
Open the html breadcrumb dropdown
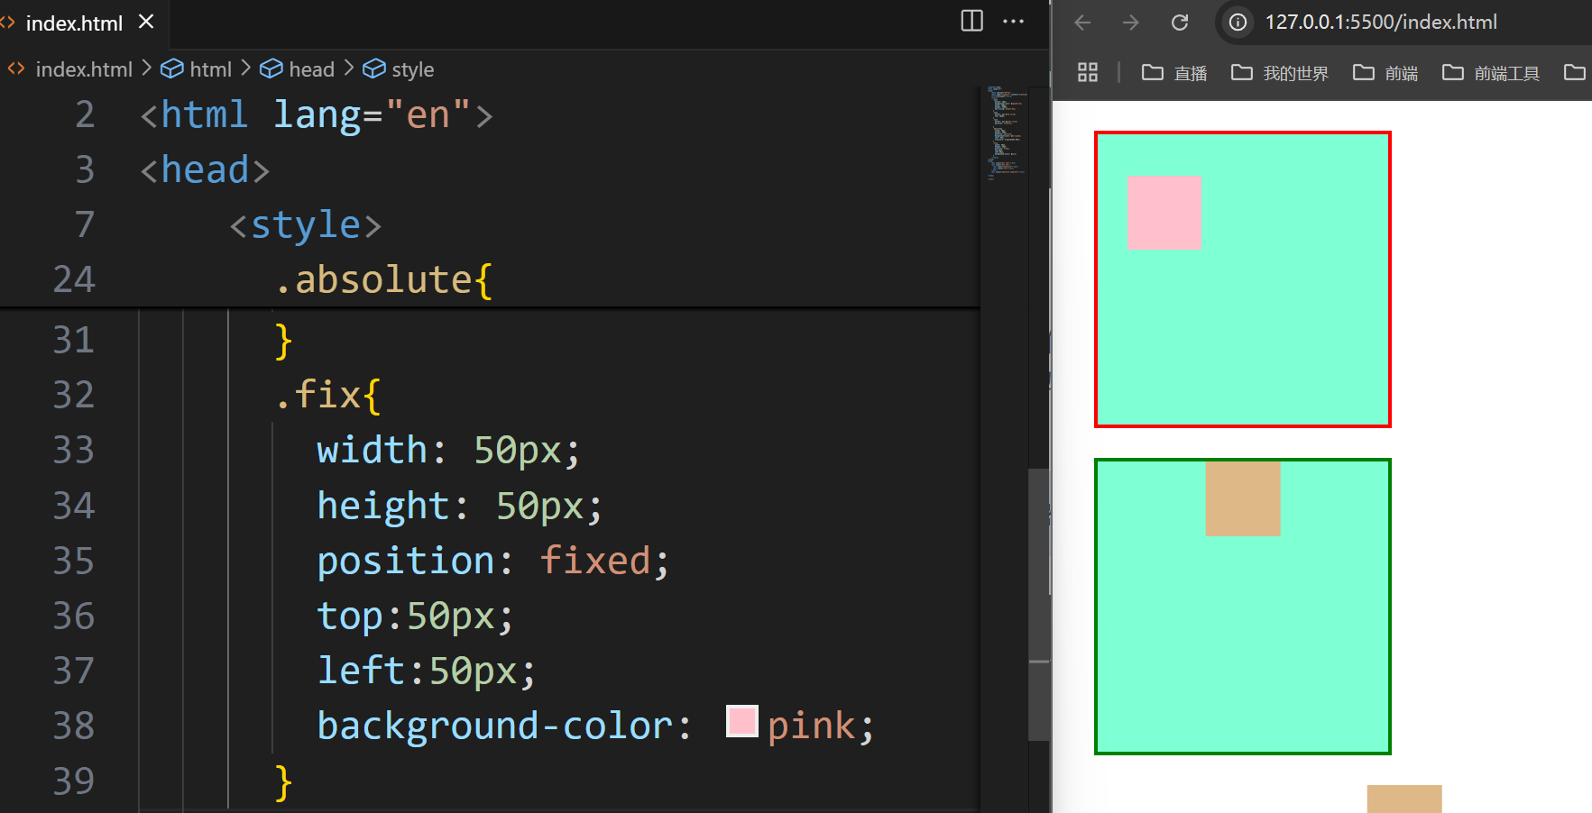pos(197,69)
